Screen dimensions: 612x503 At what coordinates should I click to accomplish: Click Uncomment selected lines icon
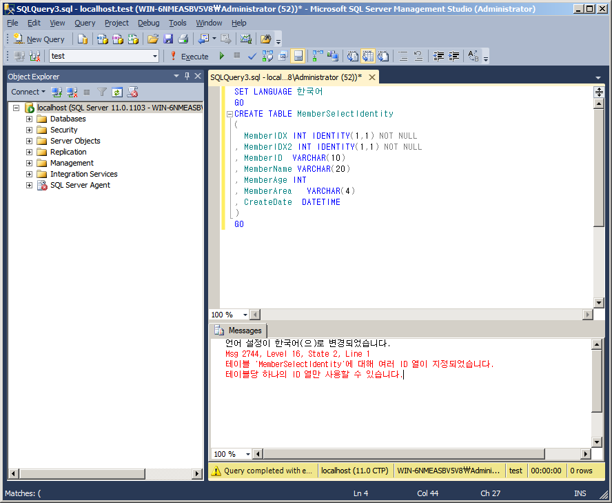coord(418,57)
